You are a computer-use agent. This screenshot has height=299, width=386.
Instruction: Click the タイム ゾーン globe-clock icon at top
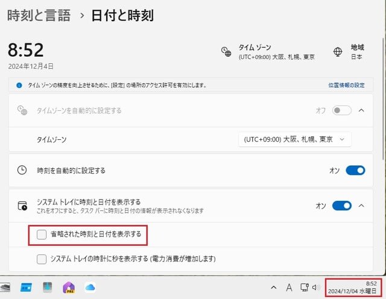[226, 52]
